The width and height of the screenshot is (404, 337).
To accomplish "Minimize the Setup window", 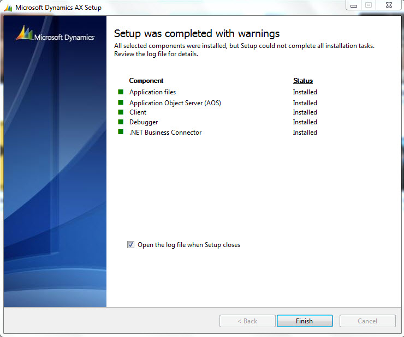I will click(x=354, y=5).
